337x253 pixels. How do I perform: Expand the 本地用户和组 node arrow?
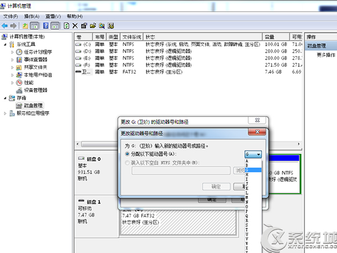(x=12, y=75)
